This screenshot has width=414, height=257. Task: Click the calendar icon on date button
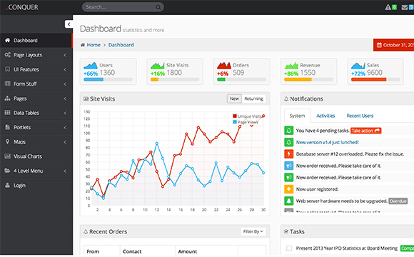[x=379, y=45]
